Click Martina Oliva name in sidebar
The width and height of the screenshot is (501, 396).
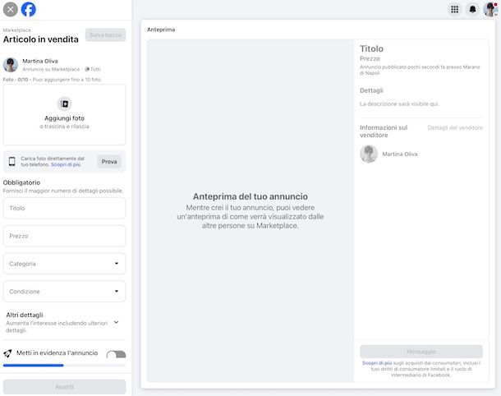(x=40, y=61)
